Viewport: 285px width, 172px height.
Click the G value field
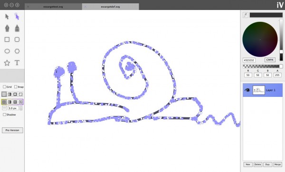(258, 75)
